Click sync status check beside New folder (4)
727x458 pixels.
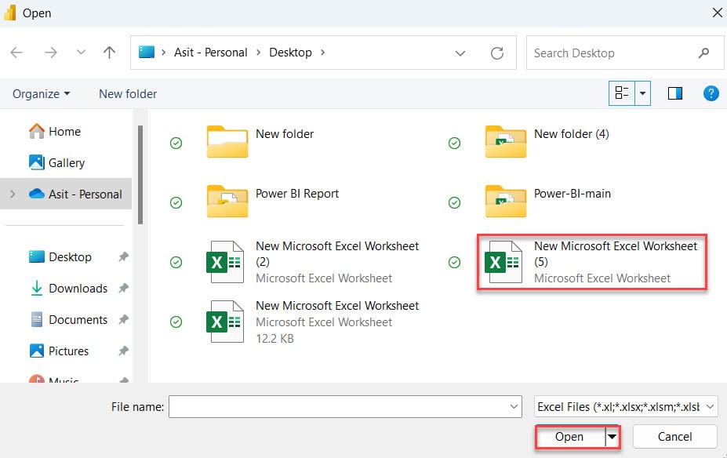pyautogui.click(x=455, y=144)
